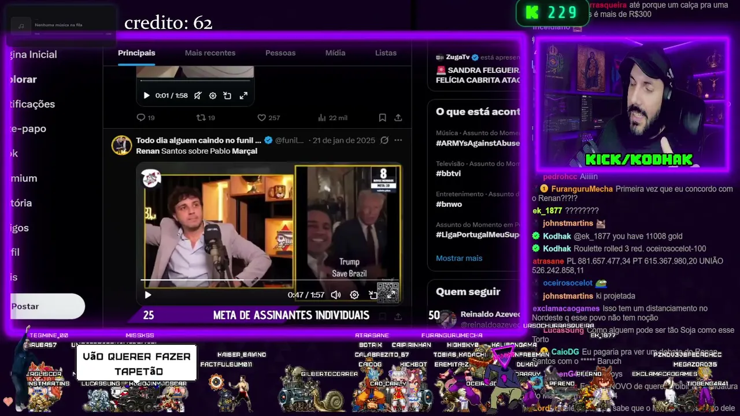740x416 pixels.
Task: Open profile name 'Todo dia alguem caindo no funil'
Action: pyautogui.click(x=199, y=140)
